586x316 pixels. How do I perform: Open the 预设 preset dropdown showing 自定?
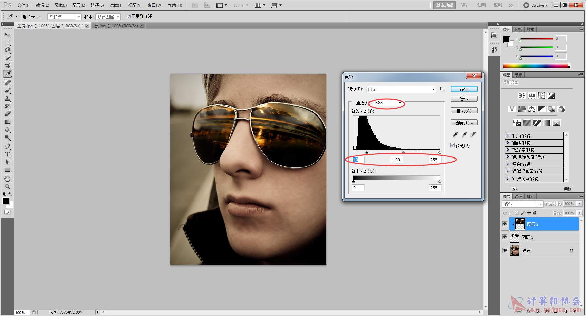[x=401, y=89]
